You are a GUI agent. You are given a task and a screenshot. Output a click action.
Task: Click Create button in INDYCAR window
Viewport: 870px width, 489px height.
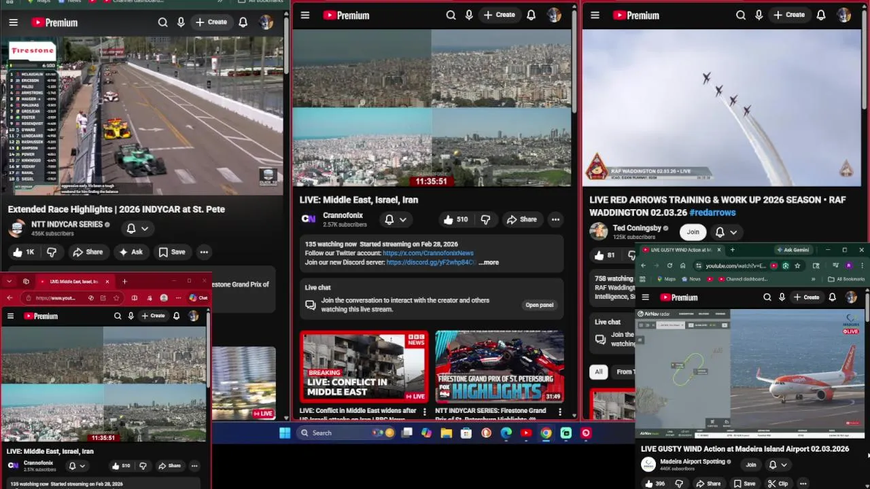tap(211, 22)
